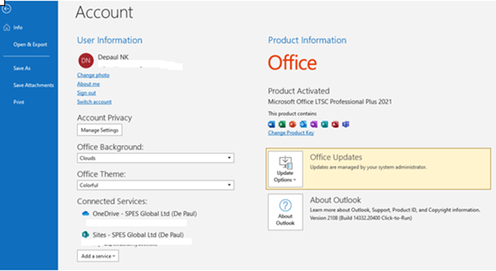Image resolution: width=496 pixels, height=271 pixels.
Task: Select Save As in sidebar
Action: (22, 68)
